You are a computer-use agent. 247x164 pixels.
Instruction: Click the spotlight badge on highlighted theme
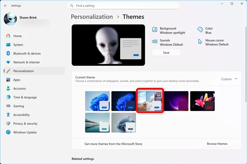pos(159,95)
